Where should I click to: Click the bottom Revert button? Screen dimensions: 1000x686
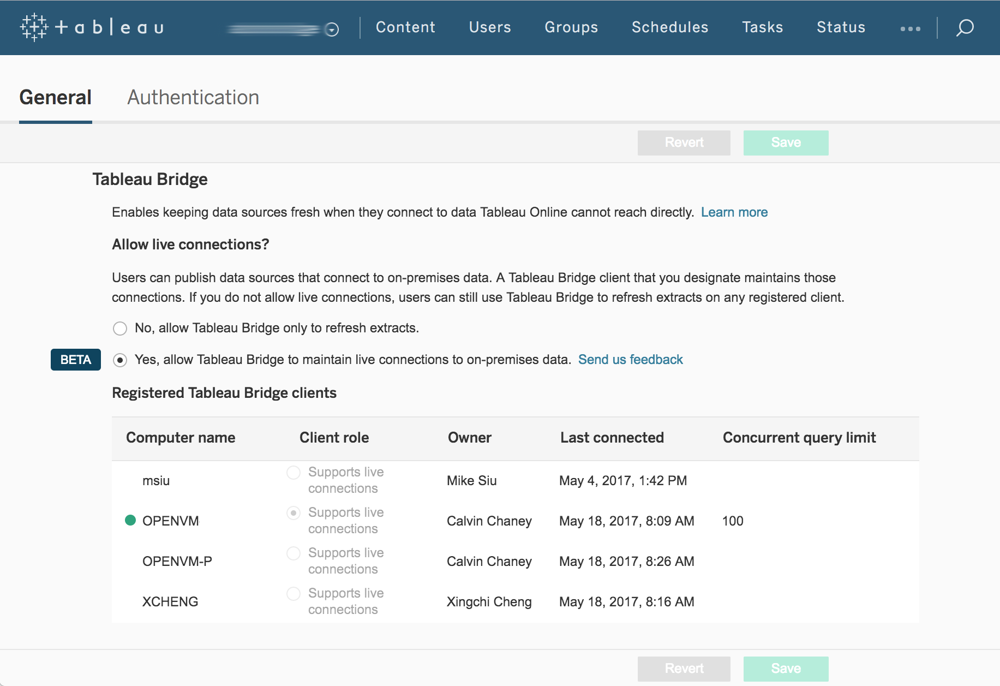[x=684, y=669]
